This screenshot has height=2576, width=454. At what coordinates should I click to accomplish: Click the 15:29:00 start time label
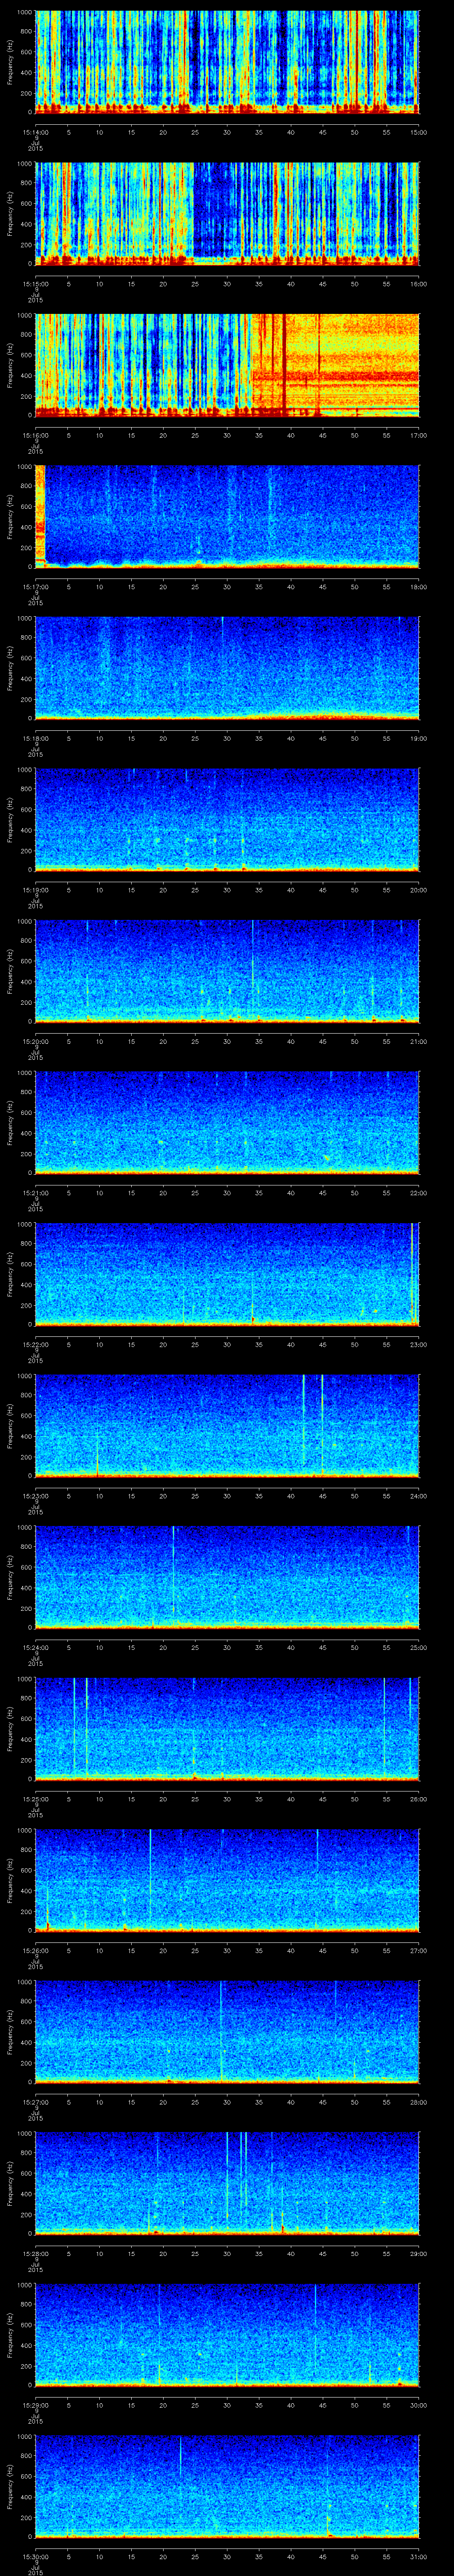coord(35,2404)
